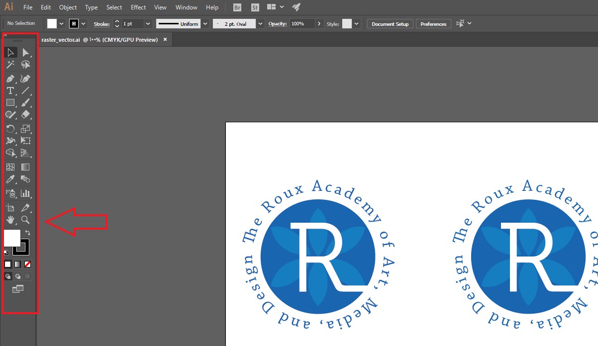
Task: Open the Effect menu
Action: click(138, 7)
